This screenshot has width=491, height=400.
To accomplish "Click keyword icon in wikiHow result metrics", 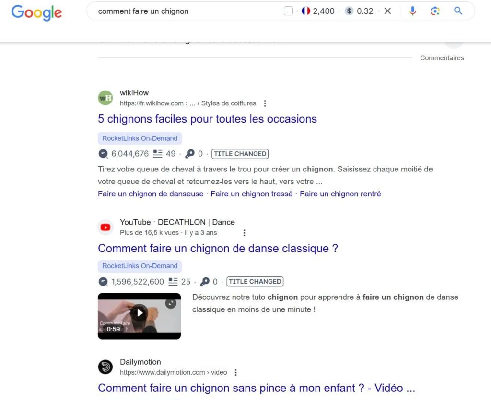I will tap(190, 154).
